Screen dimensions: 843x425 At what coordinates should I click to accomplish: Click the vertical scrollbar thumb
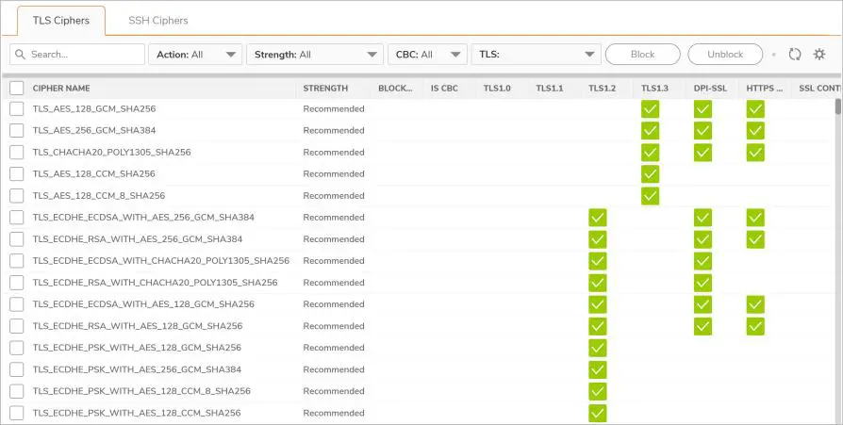pyautogui.click(x=836, y=106)
